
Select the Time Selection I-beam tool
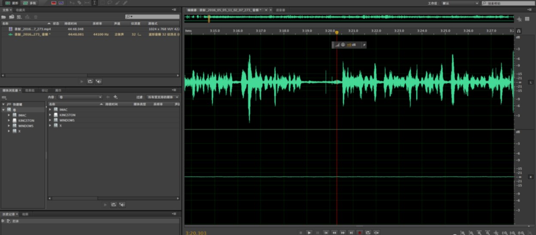tap(94, 3)
